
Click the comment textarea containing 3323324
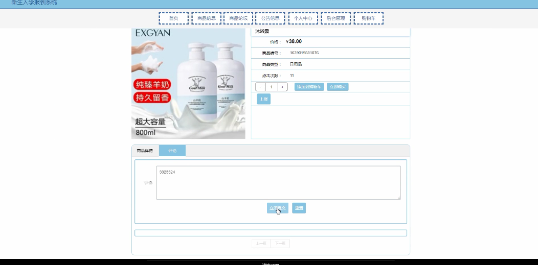point(278,183)
